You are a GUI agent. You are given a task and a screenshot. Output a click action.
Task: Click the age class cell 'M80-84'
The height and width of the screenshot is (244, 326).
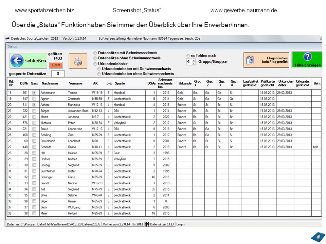(x=98, y=123)
